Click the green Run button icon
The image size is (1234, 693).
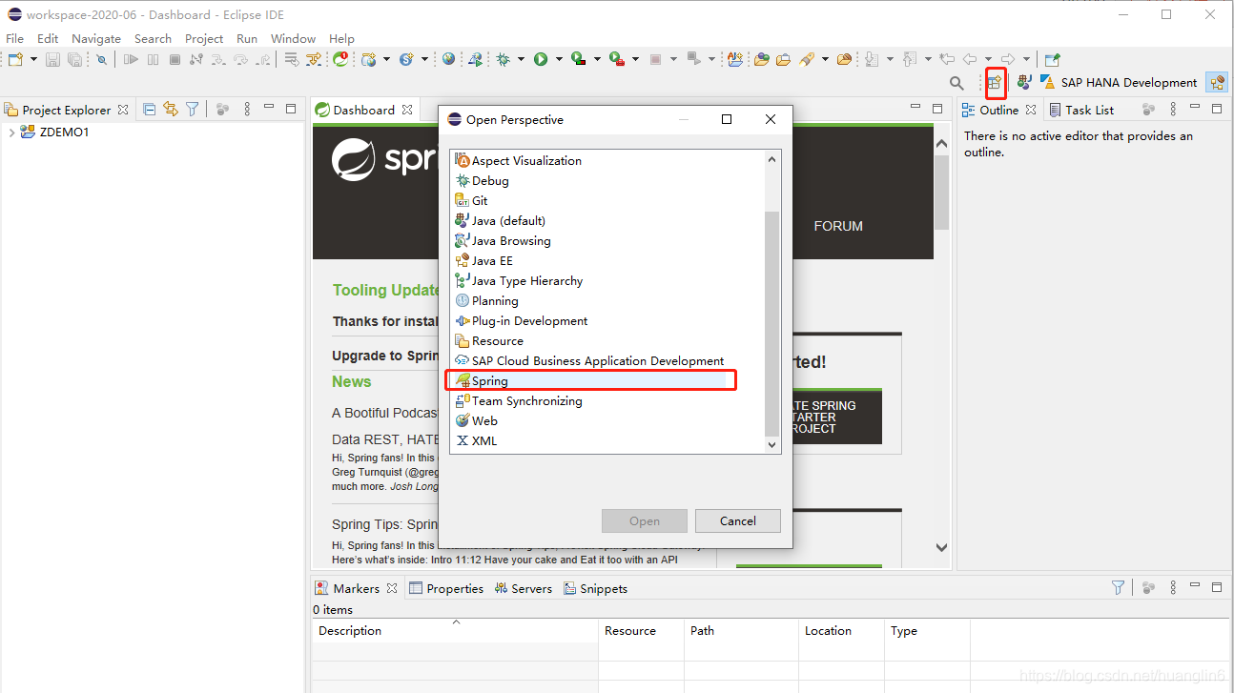click(x=541, y=59)
